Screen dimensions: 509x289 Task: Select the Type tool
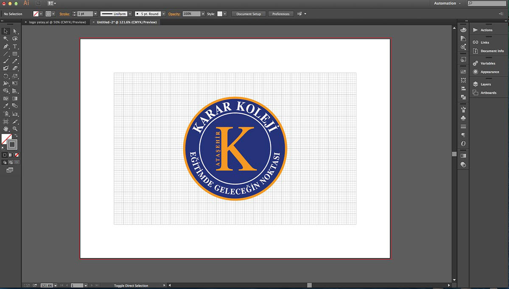click(15, 46)
